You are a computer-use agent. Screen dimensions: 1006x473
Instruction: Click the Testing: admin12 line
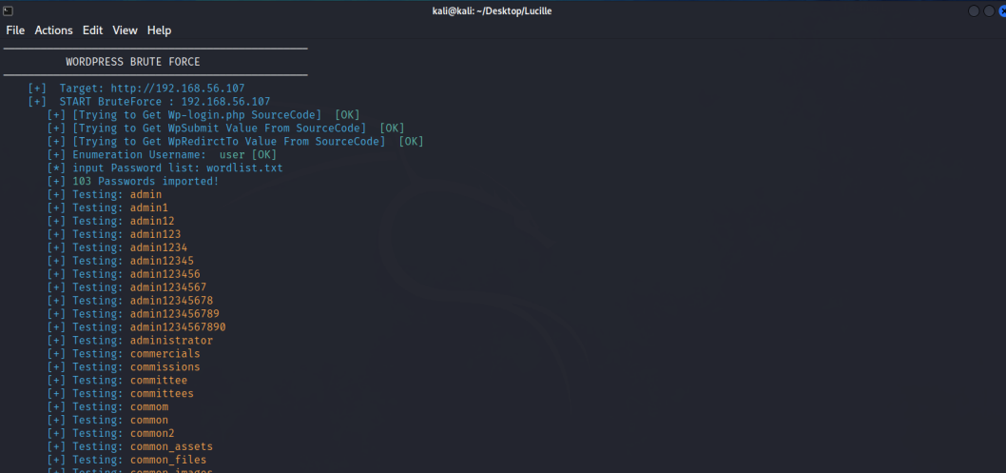[x=111, y=221]
